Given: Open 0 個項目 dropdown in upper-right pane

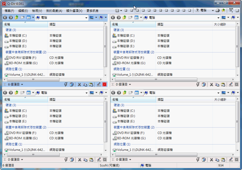Looking at the screenshot, I should click(130, 84).
